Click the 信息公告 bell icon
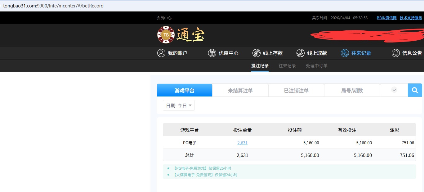This screenshot has width=424, height=192. tap(395, 53)
